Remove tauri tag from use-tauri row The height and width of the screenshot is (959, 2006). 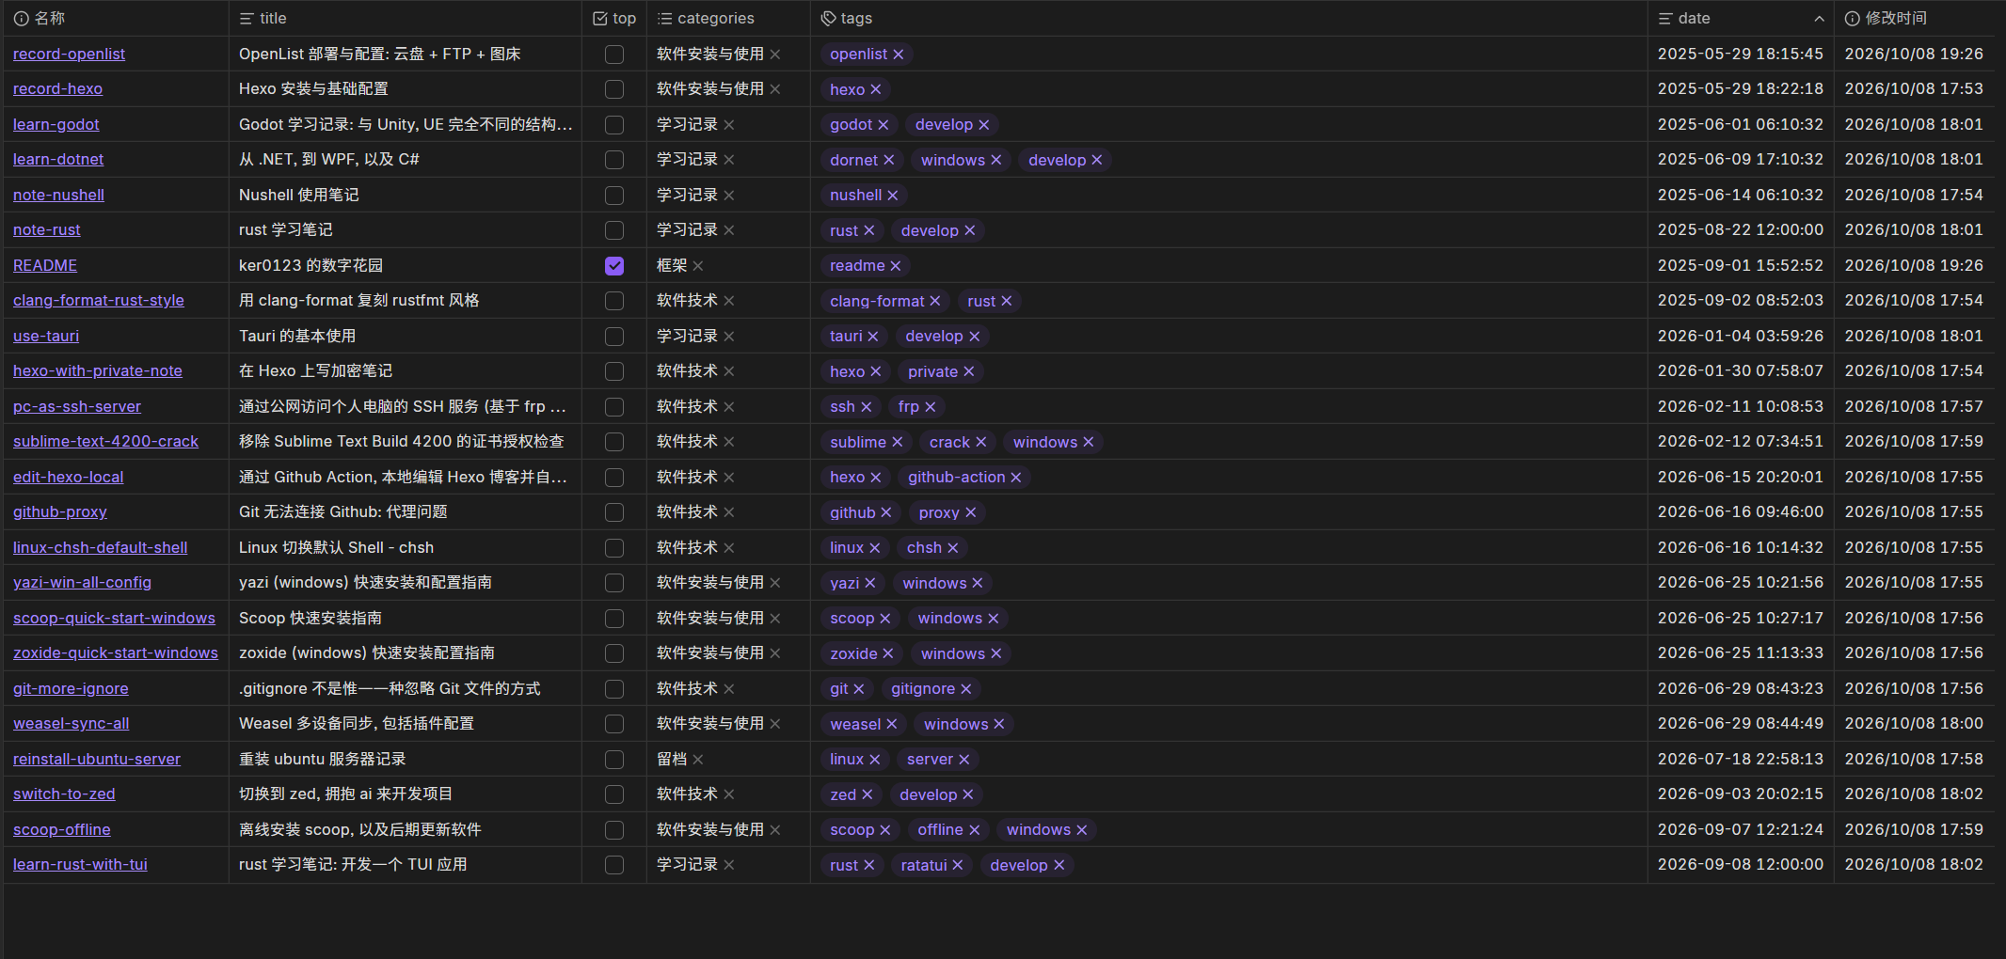[x=873, y=337]
